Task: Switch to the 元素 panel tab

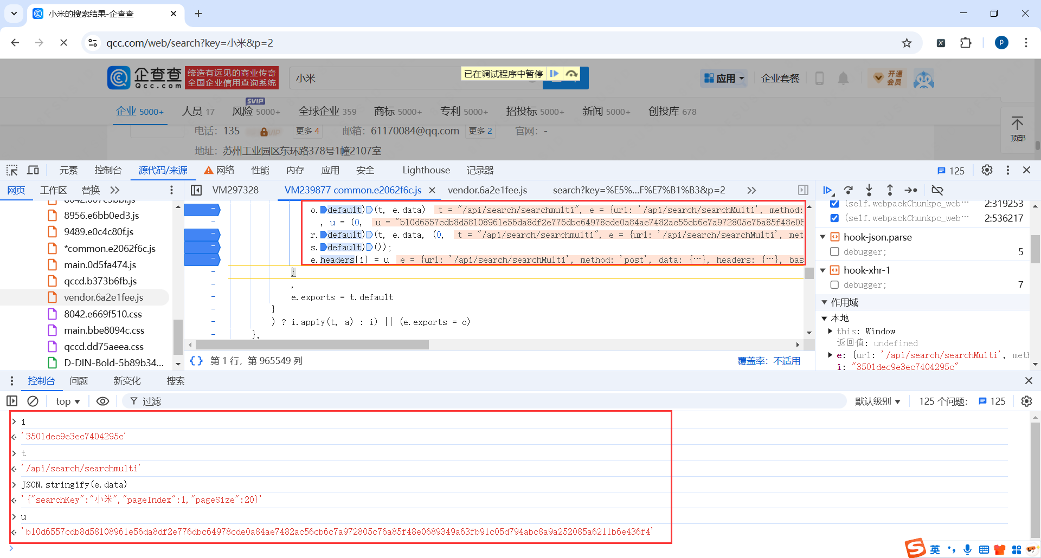Action: pos(68,170)
